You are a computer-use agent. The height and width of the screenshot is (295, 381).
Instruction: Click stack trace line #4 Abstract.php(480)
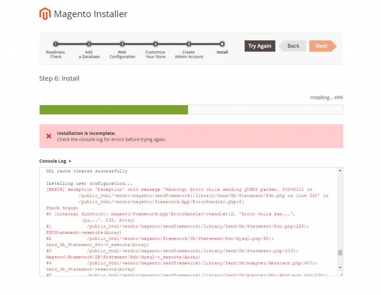coord(182,263)
